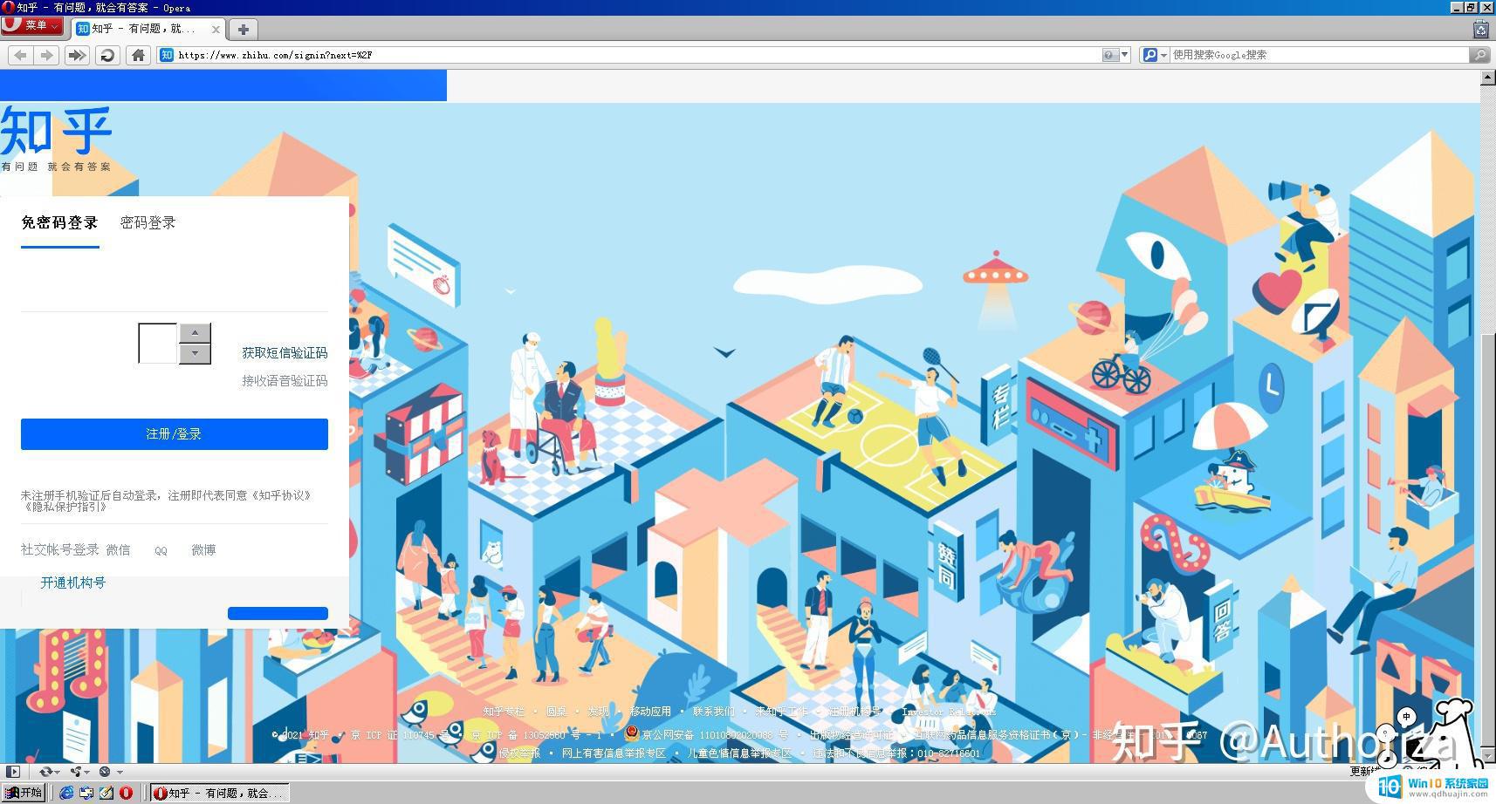
Task: Open 网上有害信息举报专区 footer link
Action: [614, 753]
